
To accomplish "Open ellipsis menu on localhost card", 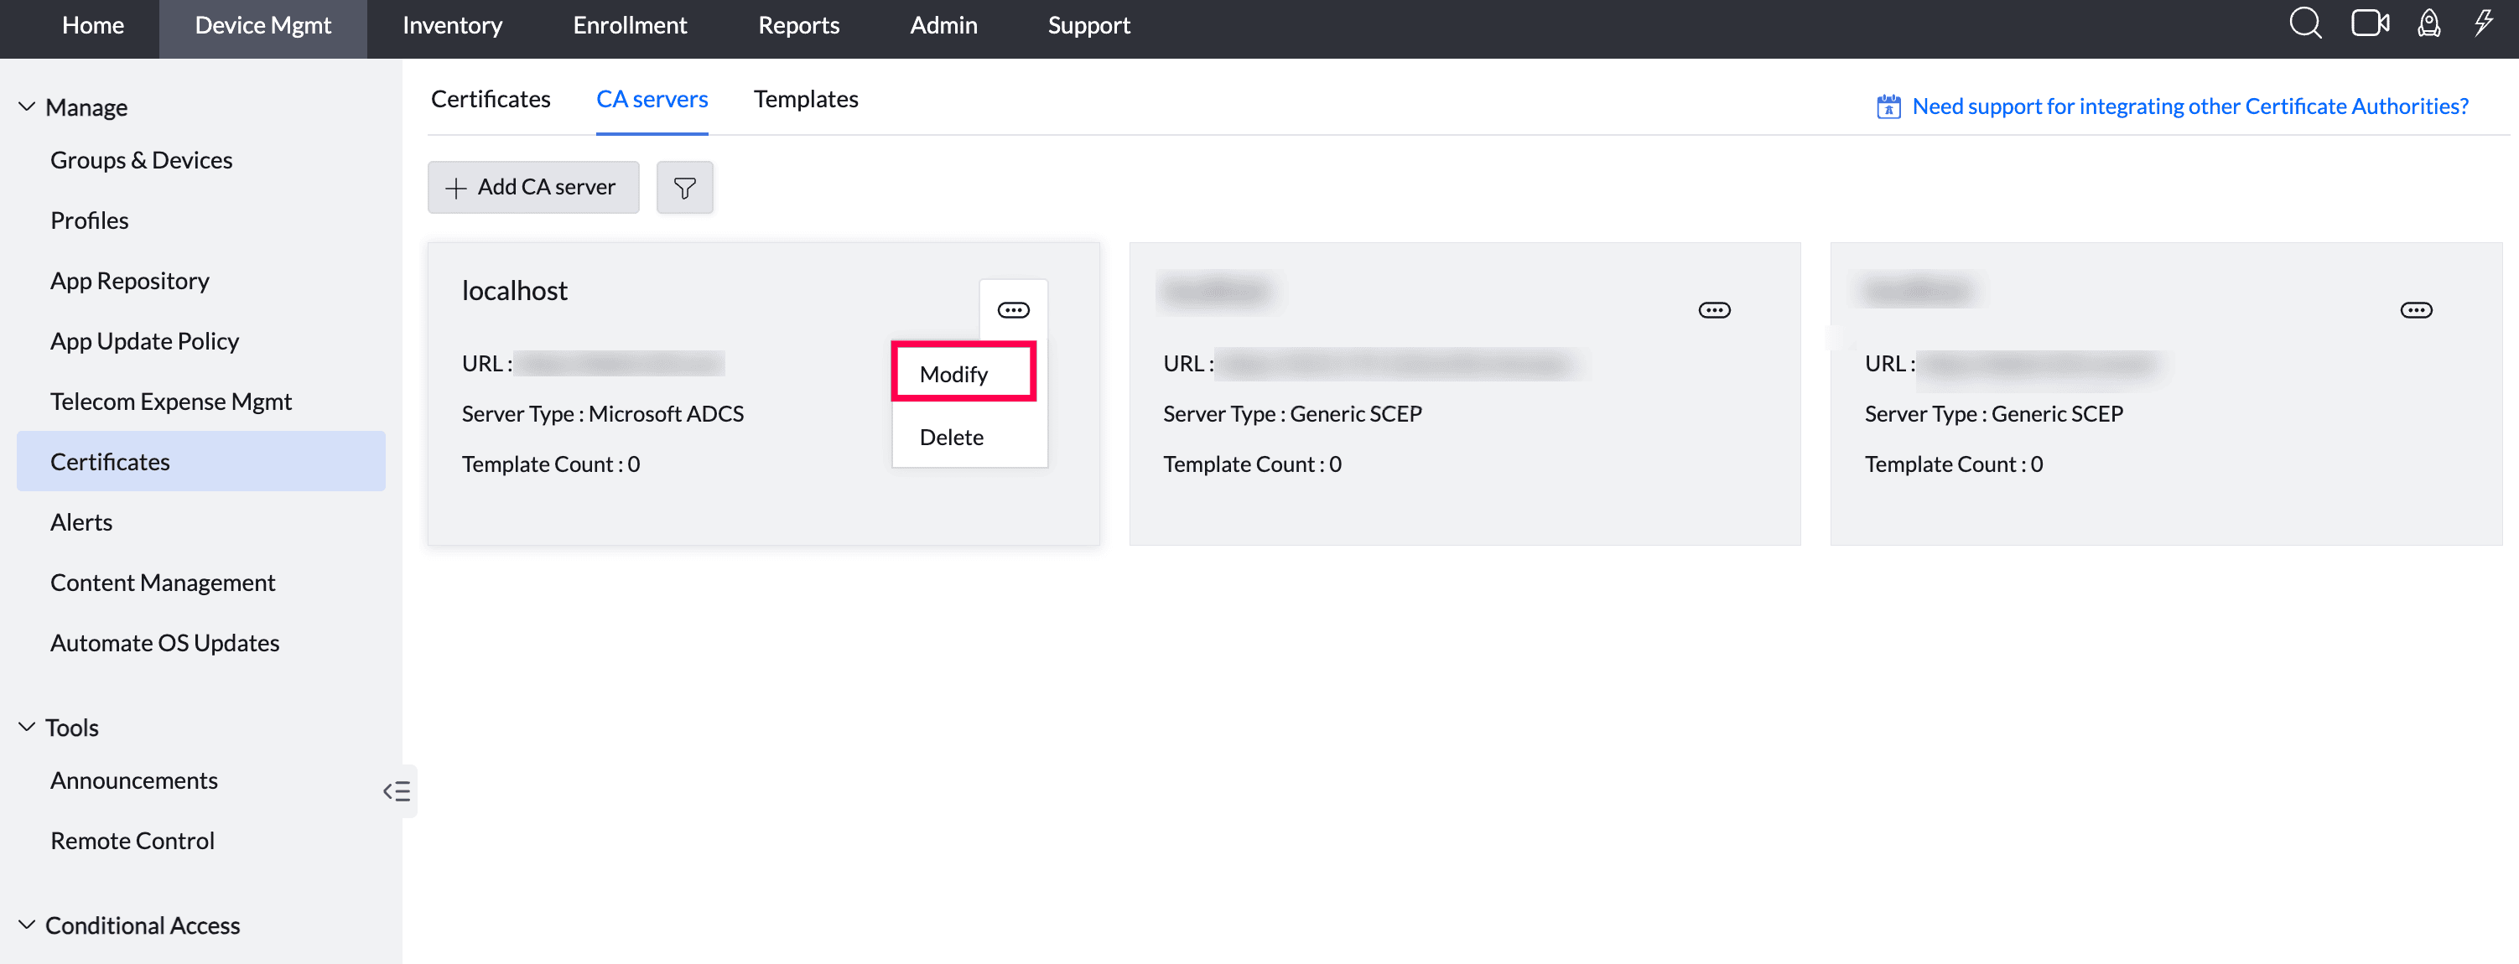I will (1013, 311).
